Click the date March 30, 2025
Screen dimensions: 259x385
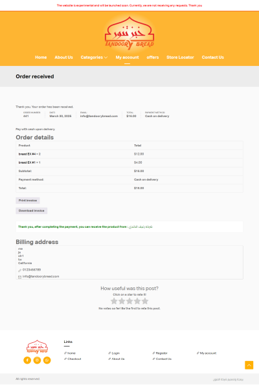60,116
